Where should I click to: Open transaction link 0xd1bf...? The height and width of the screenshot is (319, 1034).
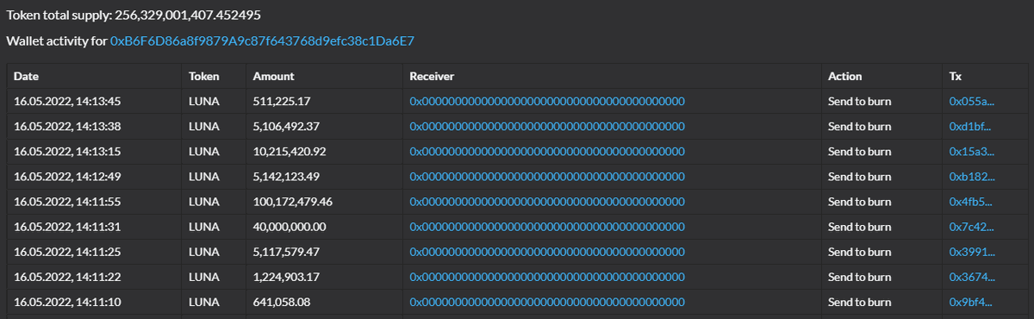(970, 127)
